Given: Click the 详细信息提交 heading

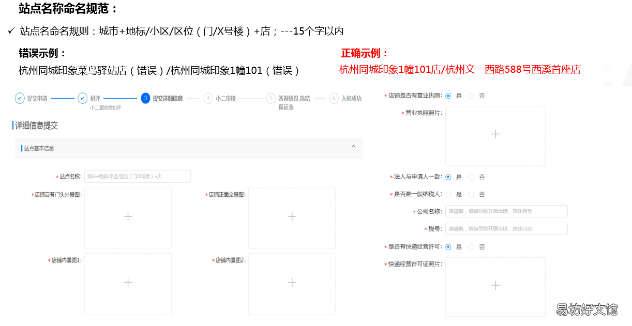Looking at the screenshot, I should pyautogui.click(x=36, y=126).
